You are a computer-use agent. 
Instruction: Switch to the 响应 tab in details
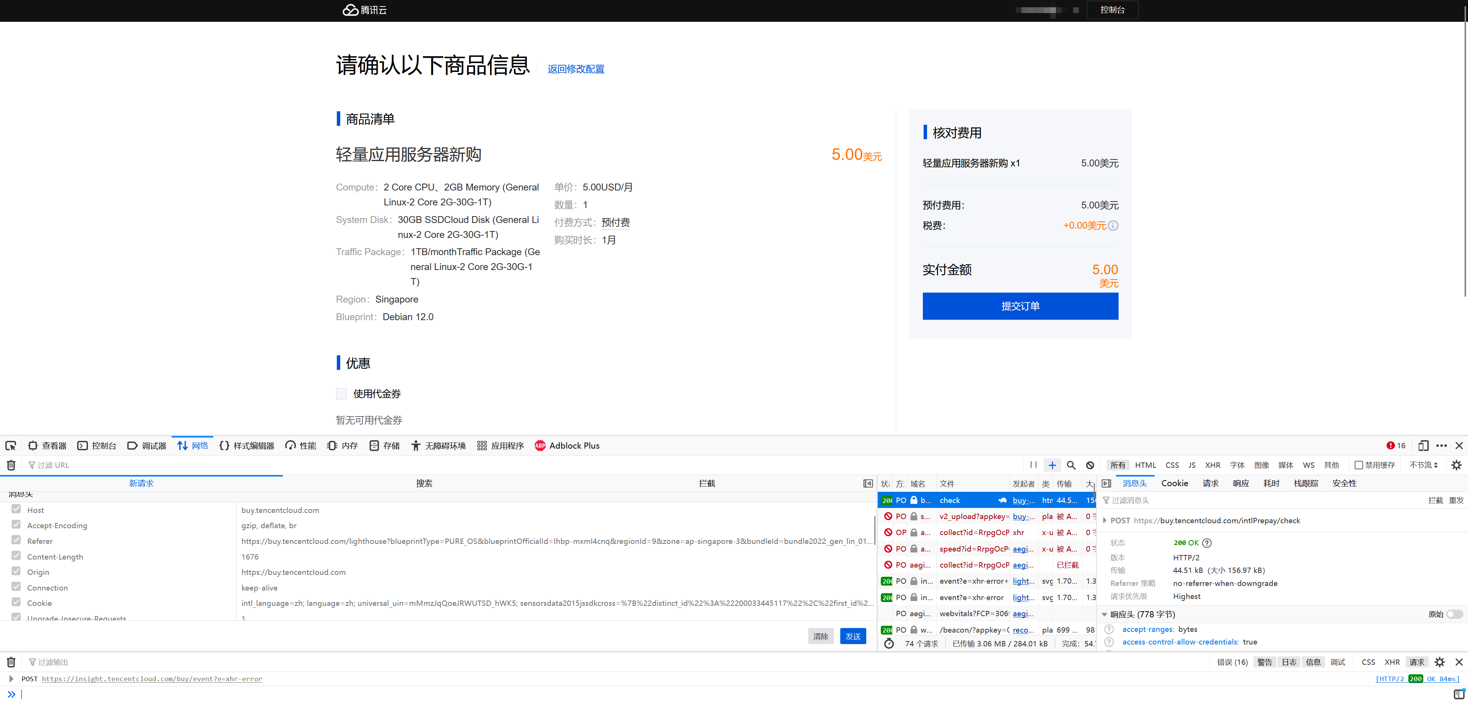(1241, 483)
